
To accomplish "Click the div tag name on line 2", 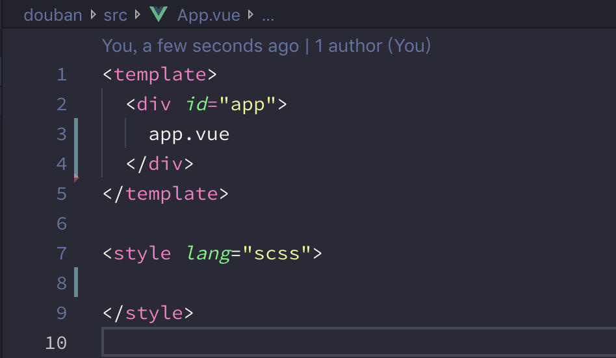I will [153, 104].
